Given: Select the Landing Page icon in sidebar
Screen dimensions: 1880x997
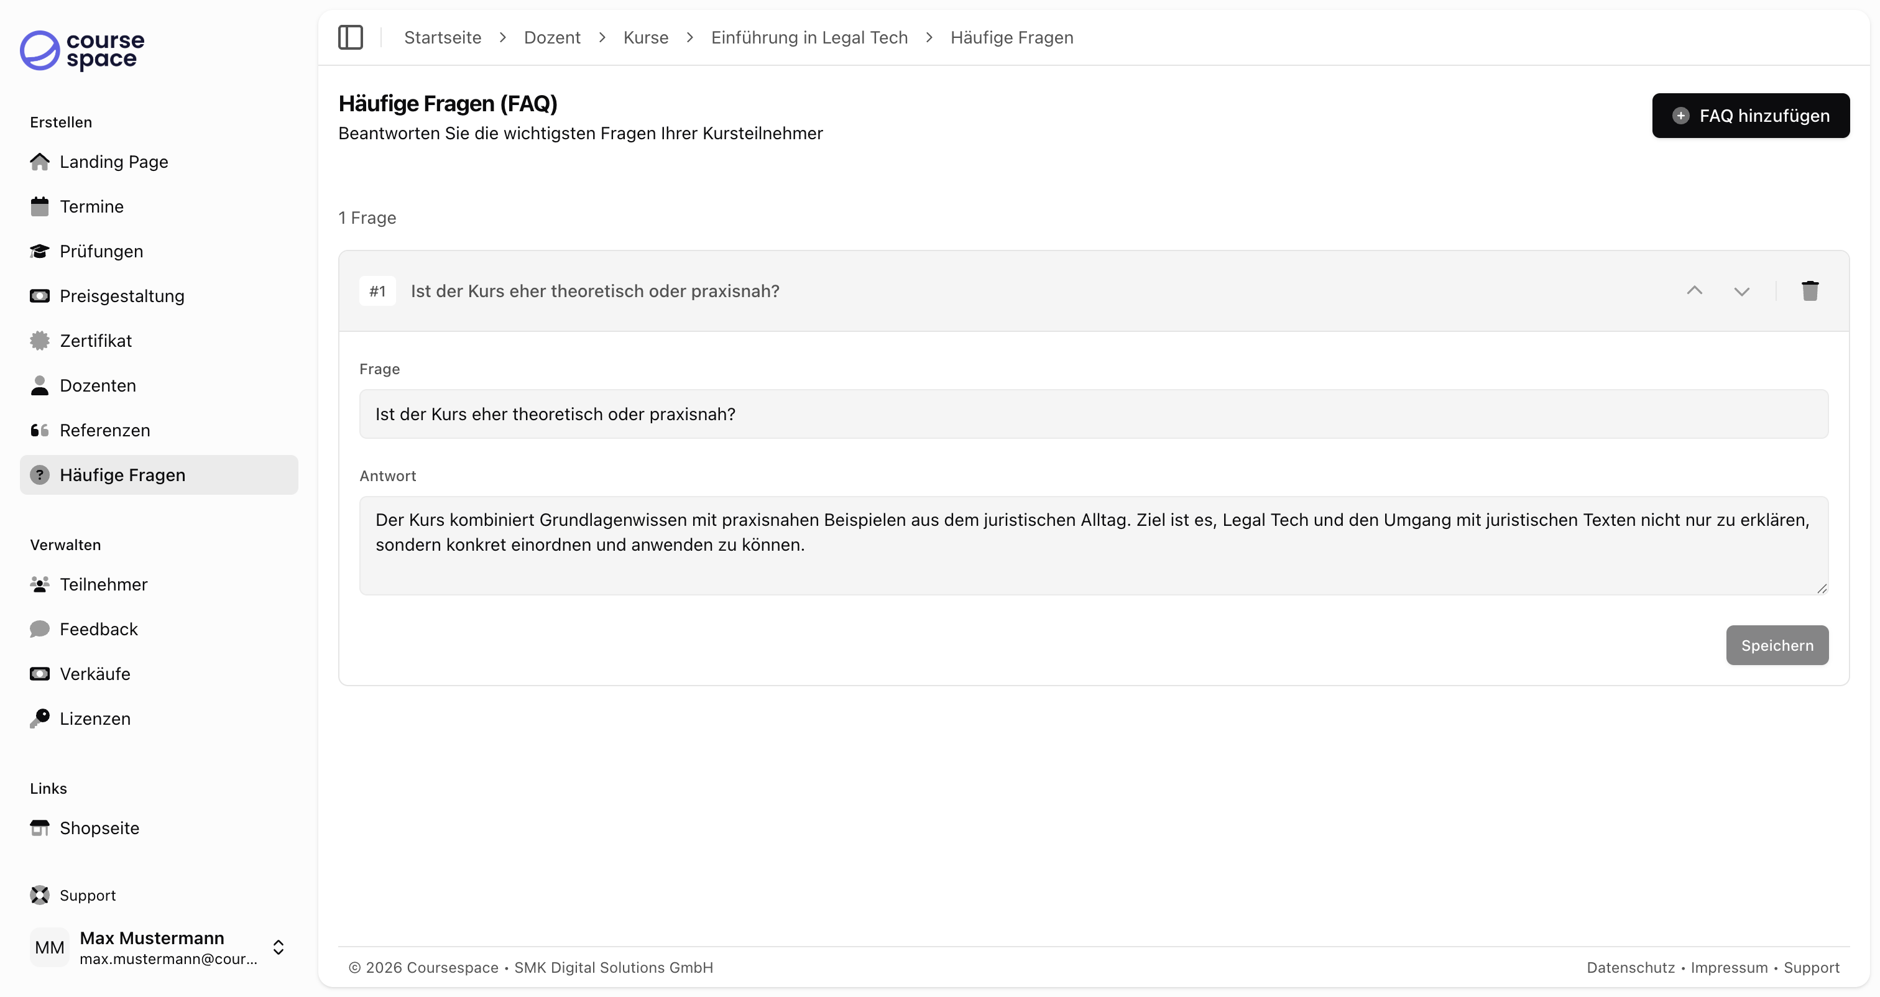Looking at the screenshot, I should click(x=40, y=162).
